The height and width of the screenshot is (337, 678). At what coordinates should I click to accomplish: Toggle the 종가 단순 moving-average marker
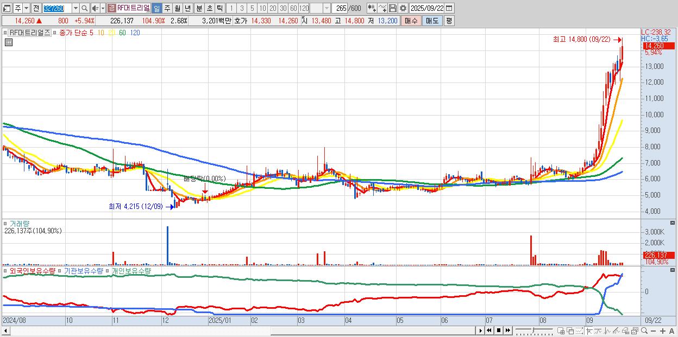(x=56, y=33)
